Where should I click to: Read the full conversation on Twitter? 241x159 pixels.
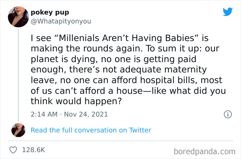(x=91, y=130)
